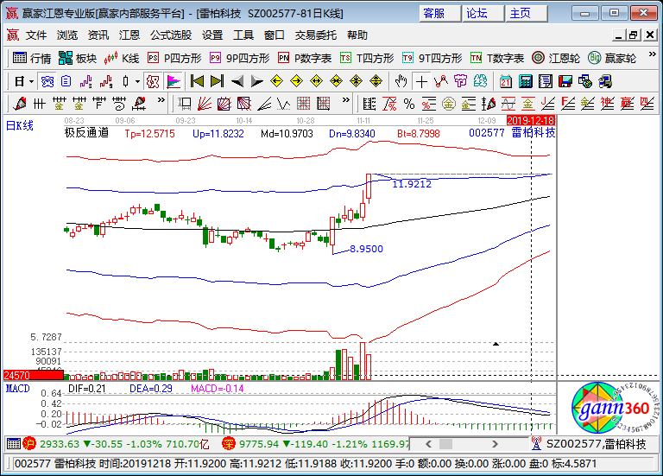The image size is (663, 476).
Task: Open the P四方形 square tool
Action: pos(174,58)
